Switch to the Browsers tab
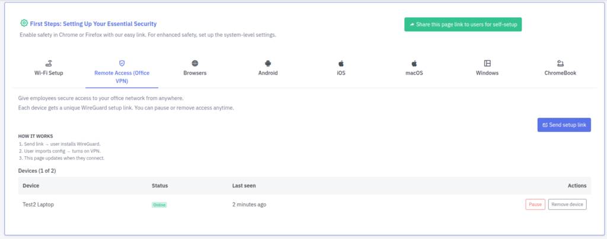 (x=194, y=73)
